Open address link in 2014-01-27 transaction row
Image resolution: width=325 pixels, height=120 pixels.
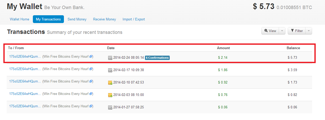tap(25, 106)
